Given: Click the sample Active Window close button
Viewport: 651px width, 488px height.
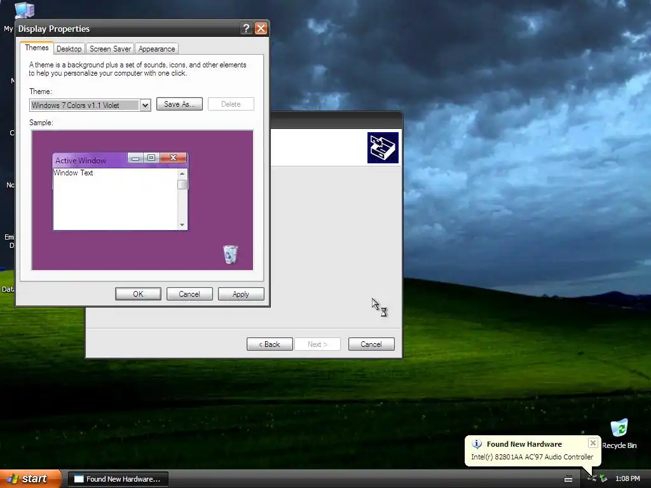Looking at the screenshot, I should click(173, 158).
